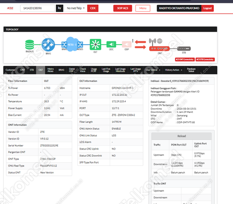Open the Last Usage Minitools tab
This screenshot has width=233, height=204.
point(120,70)
